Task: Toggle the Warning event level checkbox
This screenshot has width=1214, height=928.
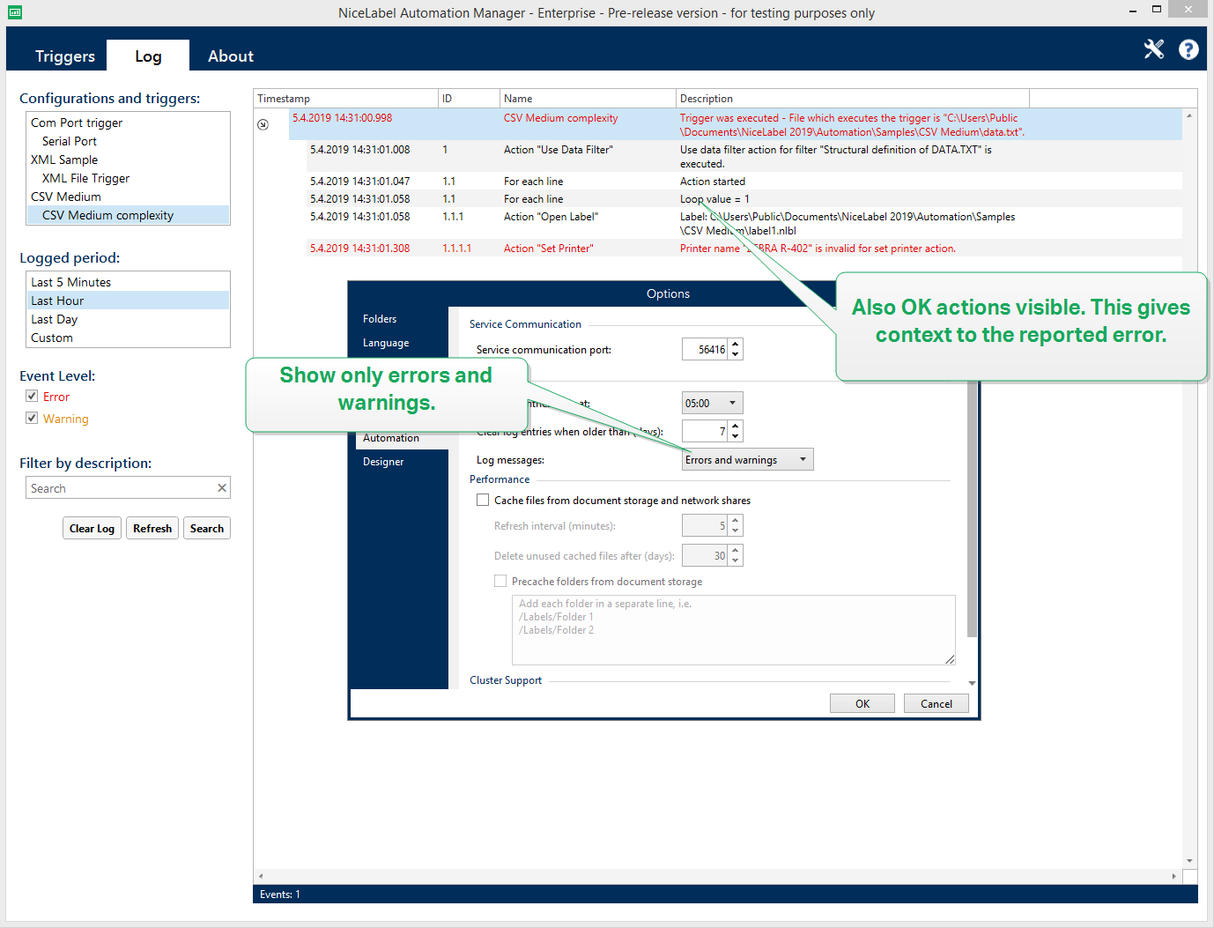Action: (x=32, y=418)
